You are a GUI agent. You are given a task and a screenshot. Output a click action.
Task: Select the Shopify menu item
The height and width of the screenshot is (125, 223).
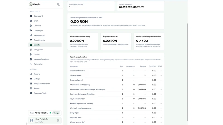pyautogui.click(x=45, y=45)
